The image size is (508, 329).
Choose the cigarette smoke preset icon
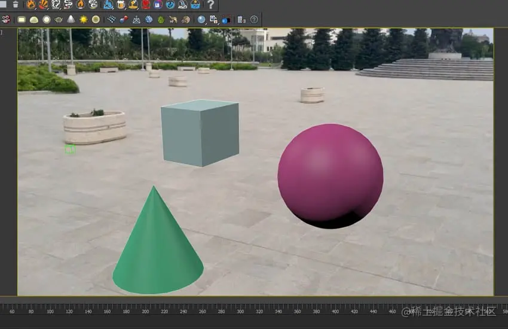pos(68,4)
